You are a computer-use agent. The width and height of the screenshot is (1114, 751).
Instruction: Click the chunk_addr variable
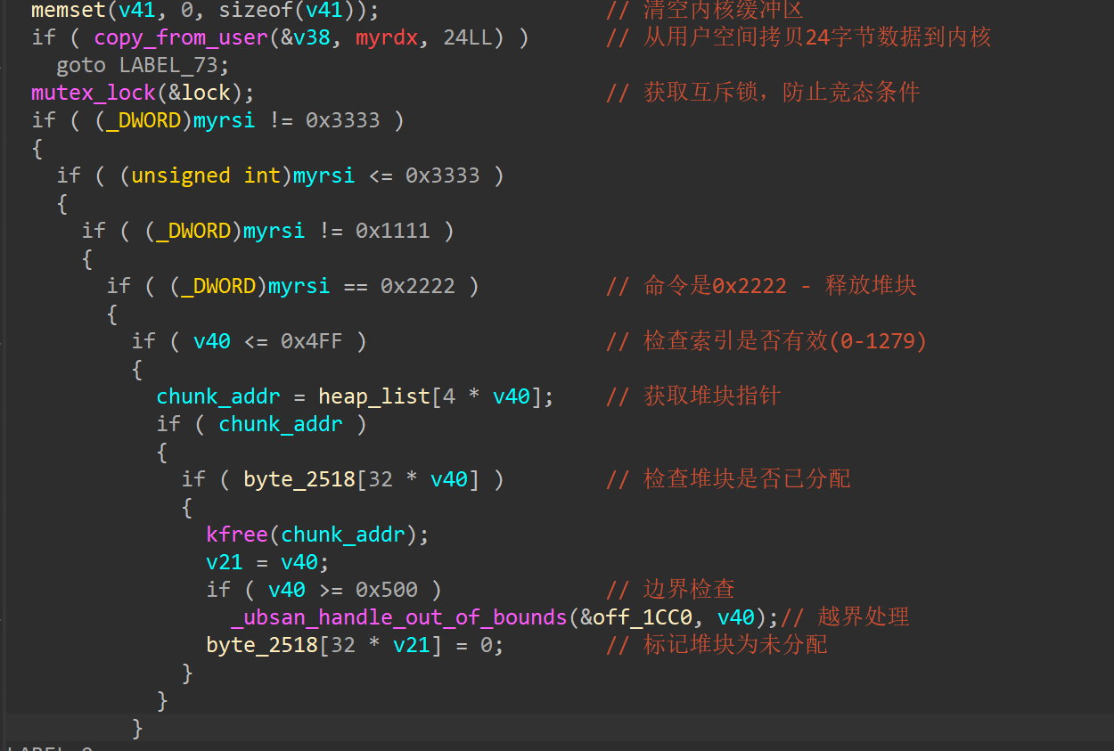click(217, 396)
